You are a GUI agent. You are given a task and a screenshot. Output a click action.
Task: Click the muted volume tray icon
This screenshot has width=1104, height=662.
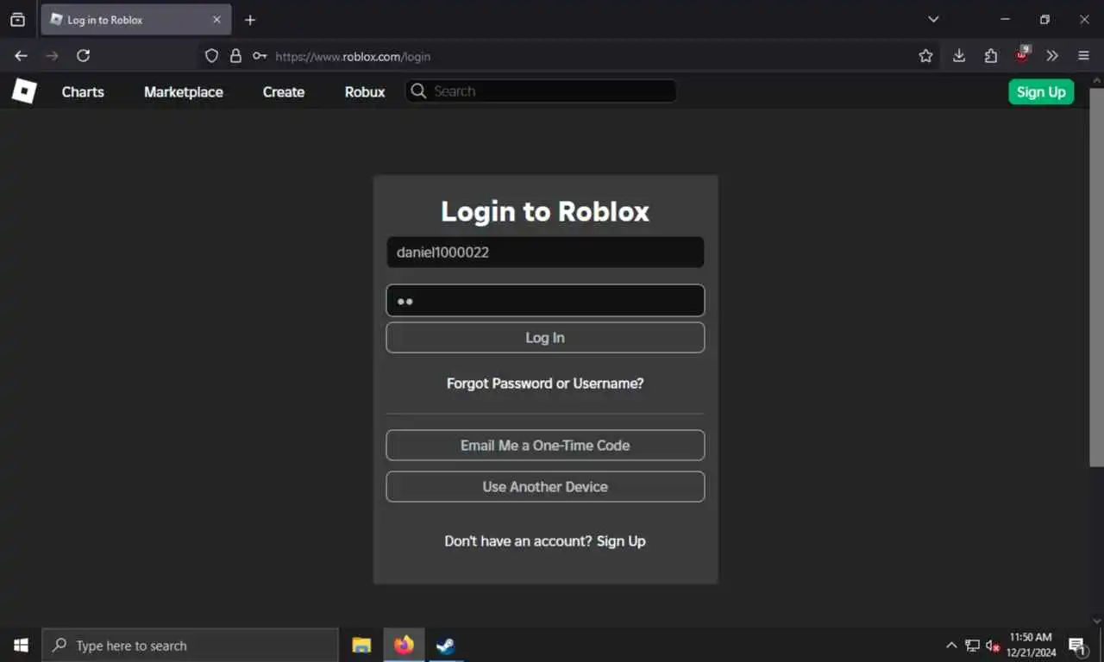point(993,645)
